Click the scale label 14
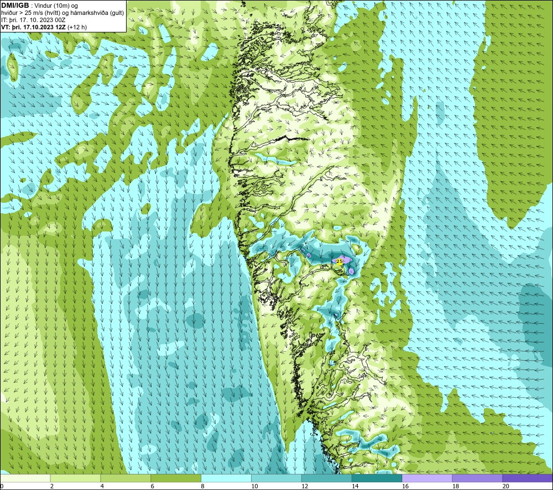The image size is (553, 490). click(x=355, y=486)
